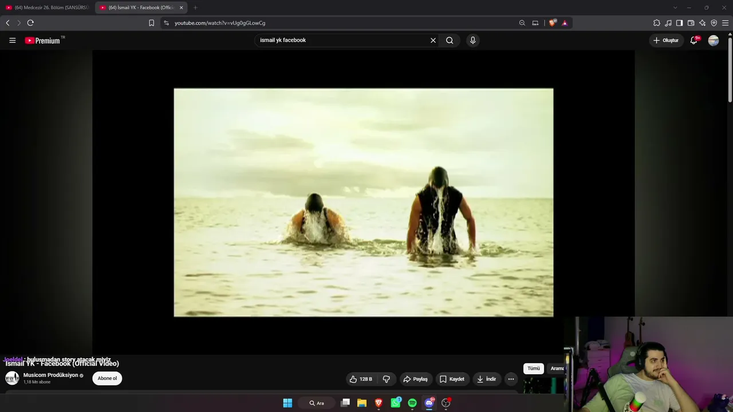Open the account avatar menu

(x=714, y=40)
